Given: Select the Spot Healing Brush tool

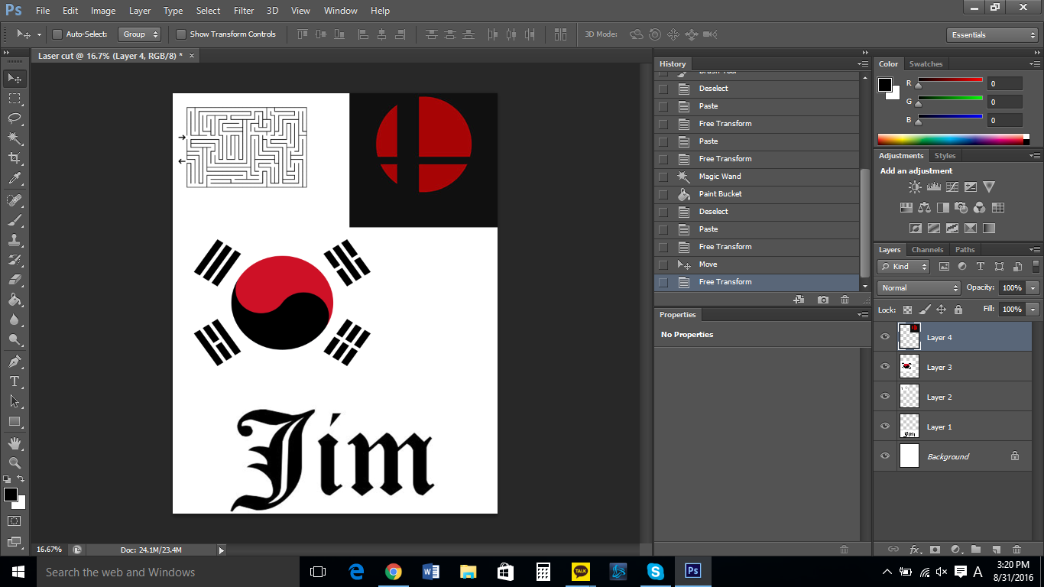Looking at the screenshot, I should [x=15, y=200].
